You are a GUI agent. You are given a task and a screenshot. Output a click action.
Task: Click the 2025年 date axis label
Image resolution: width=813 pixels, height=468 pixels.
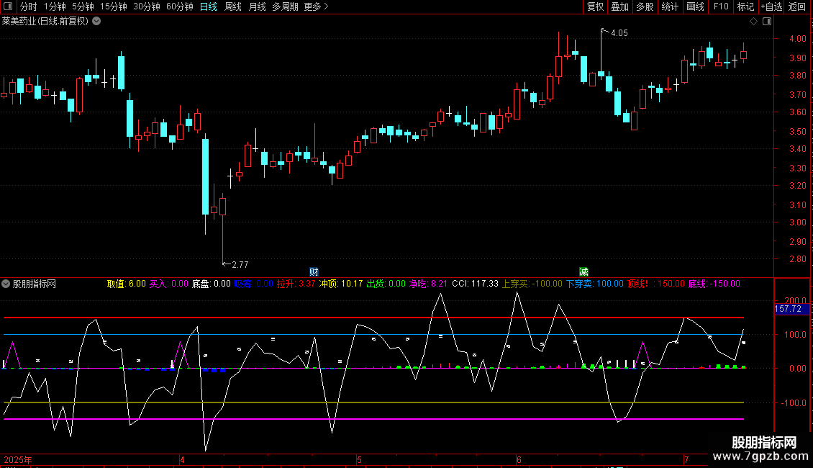coord(18,459)
